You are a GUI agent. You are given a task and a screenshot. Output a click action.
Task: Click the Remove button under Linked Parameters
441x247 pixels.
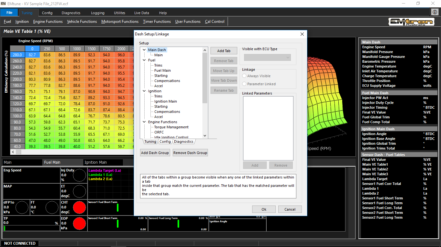pyautogui.click(x=281, y=165)
